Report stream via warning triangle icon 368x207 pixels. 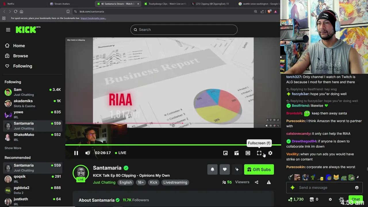(269, 182)
